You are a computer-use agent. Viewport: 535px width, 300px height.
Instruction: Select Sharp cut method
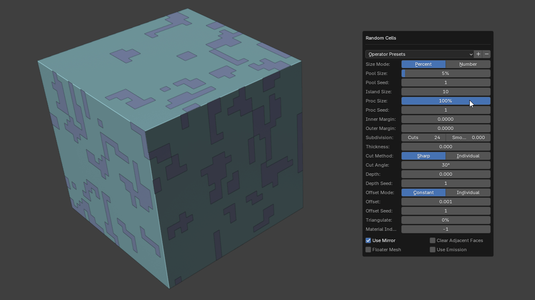[x=423, y=156]
